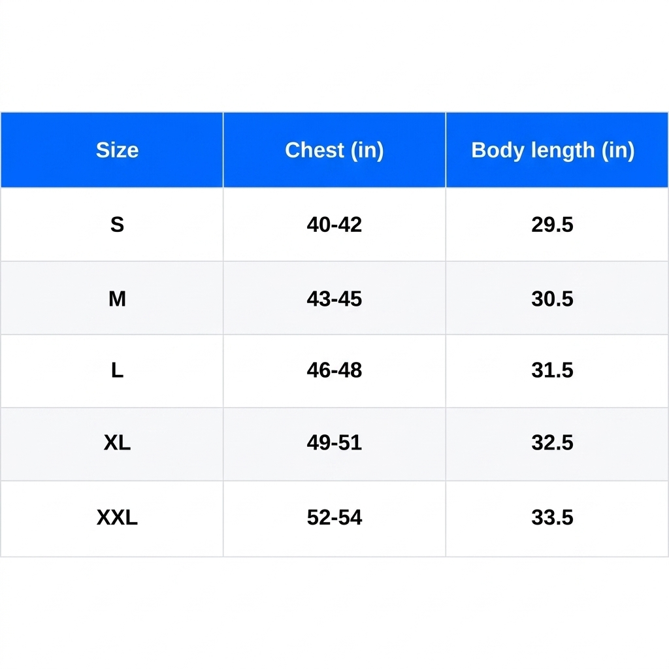Select the M size cell

[112, 298]
